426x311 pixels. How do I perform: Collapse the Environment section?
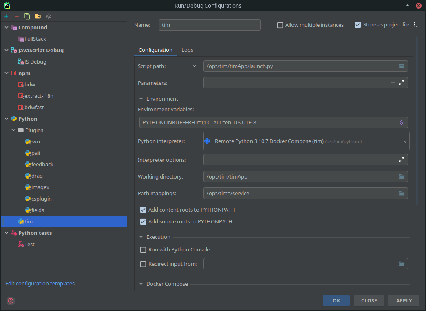click(141, 99)
